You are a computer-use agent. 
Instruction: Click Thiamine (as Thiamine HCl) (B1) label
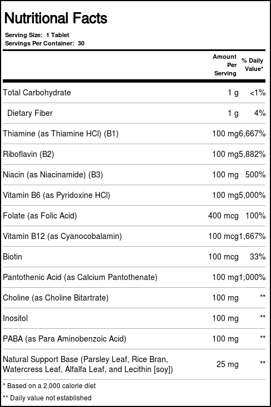(x=61, y=134)
